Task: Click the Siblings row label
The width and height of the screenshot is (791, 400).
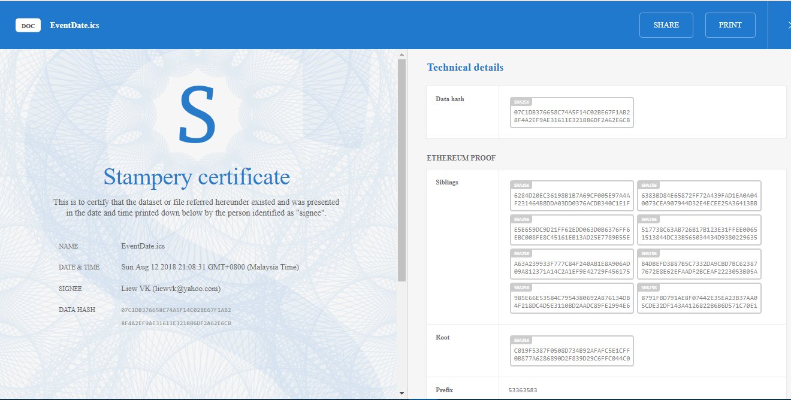Action: [447, 182]
